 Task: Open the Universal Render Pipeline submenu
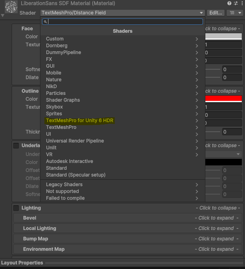pyautogui.click(x=122, y=141)
